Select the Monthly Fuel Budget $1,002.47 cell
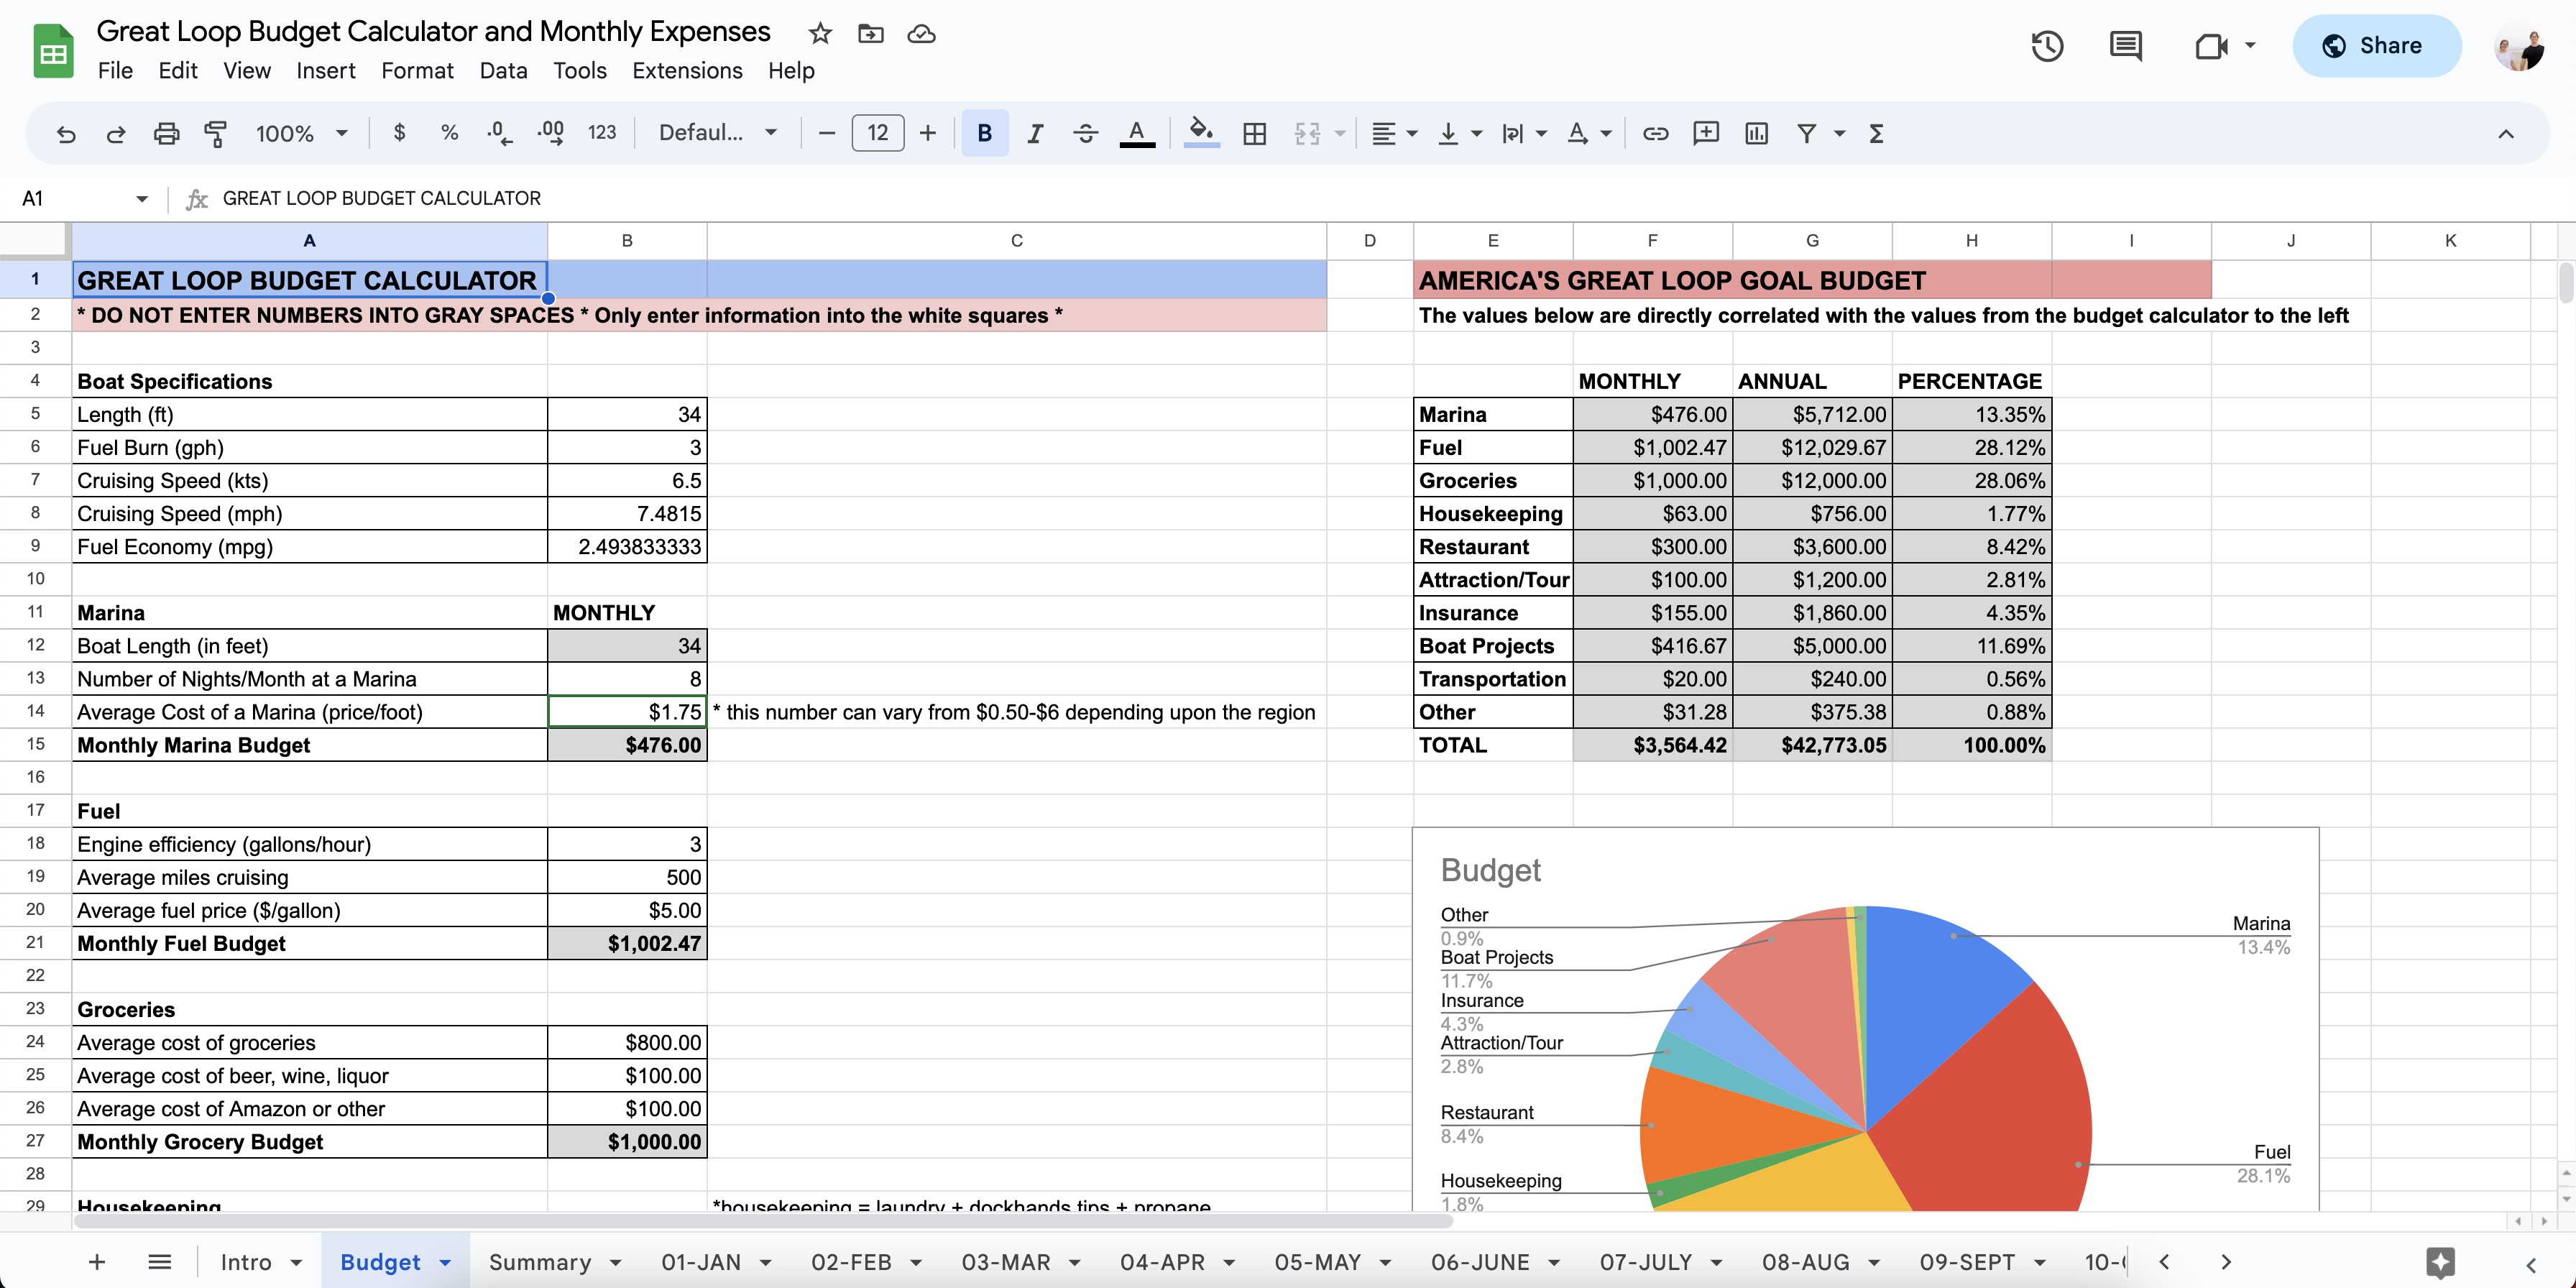2576x1288 pixels. pyautogui.click(x=627, y=944)
